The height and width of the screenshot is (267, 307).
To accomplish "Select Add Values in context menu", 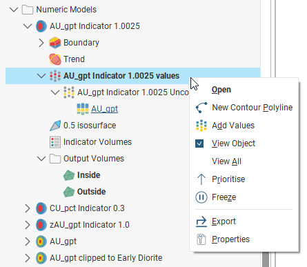I will (233, 126).
